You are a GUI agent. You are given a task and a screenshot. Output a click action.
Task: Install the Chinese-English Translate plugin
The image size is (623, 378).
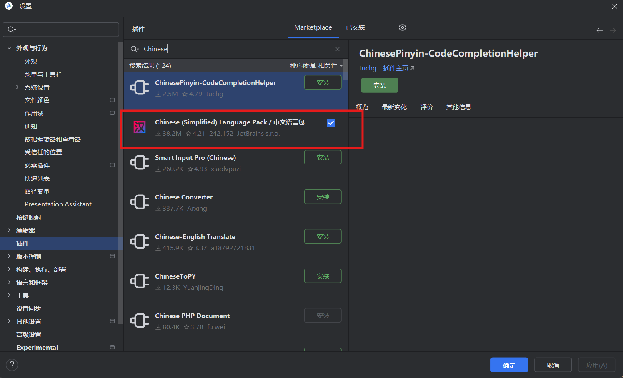pos(323,236)
